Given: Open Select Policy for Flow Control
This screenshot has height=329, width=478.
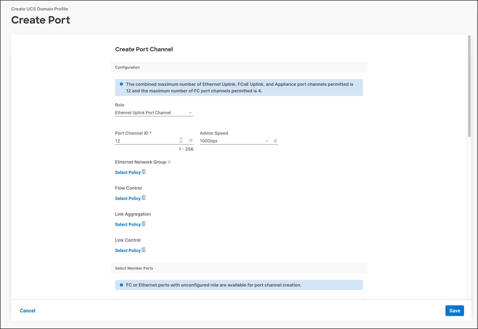Looking at the screenshot, I should [127, 198].
